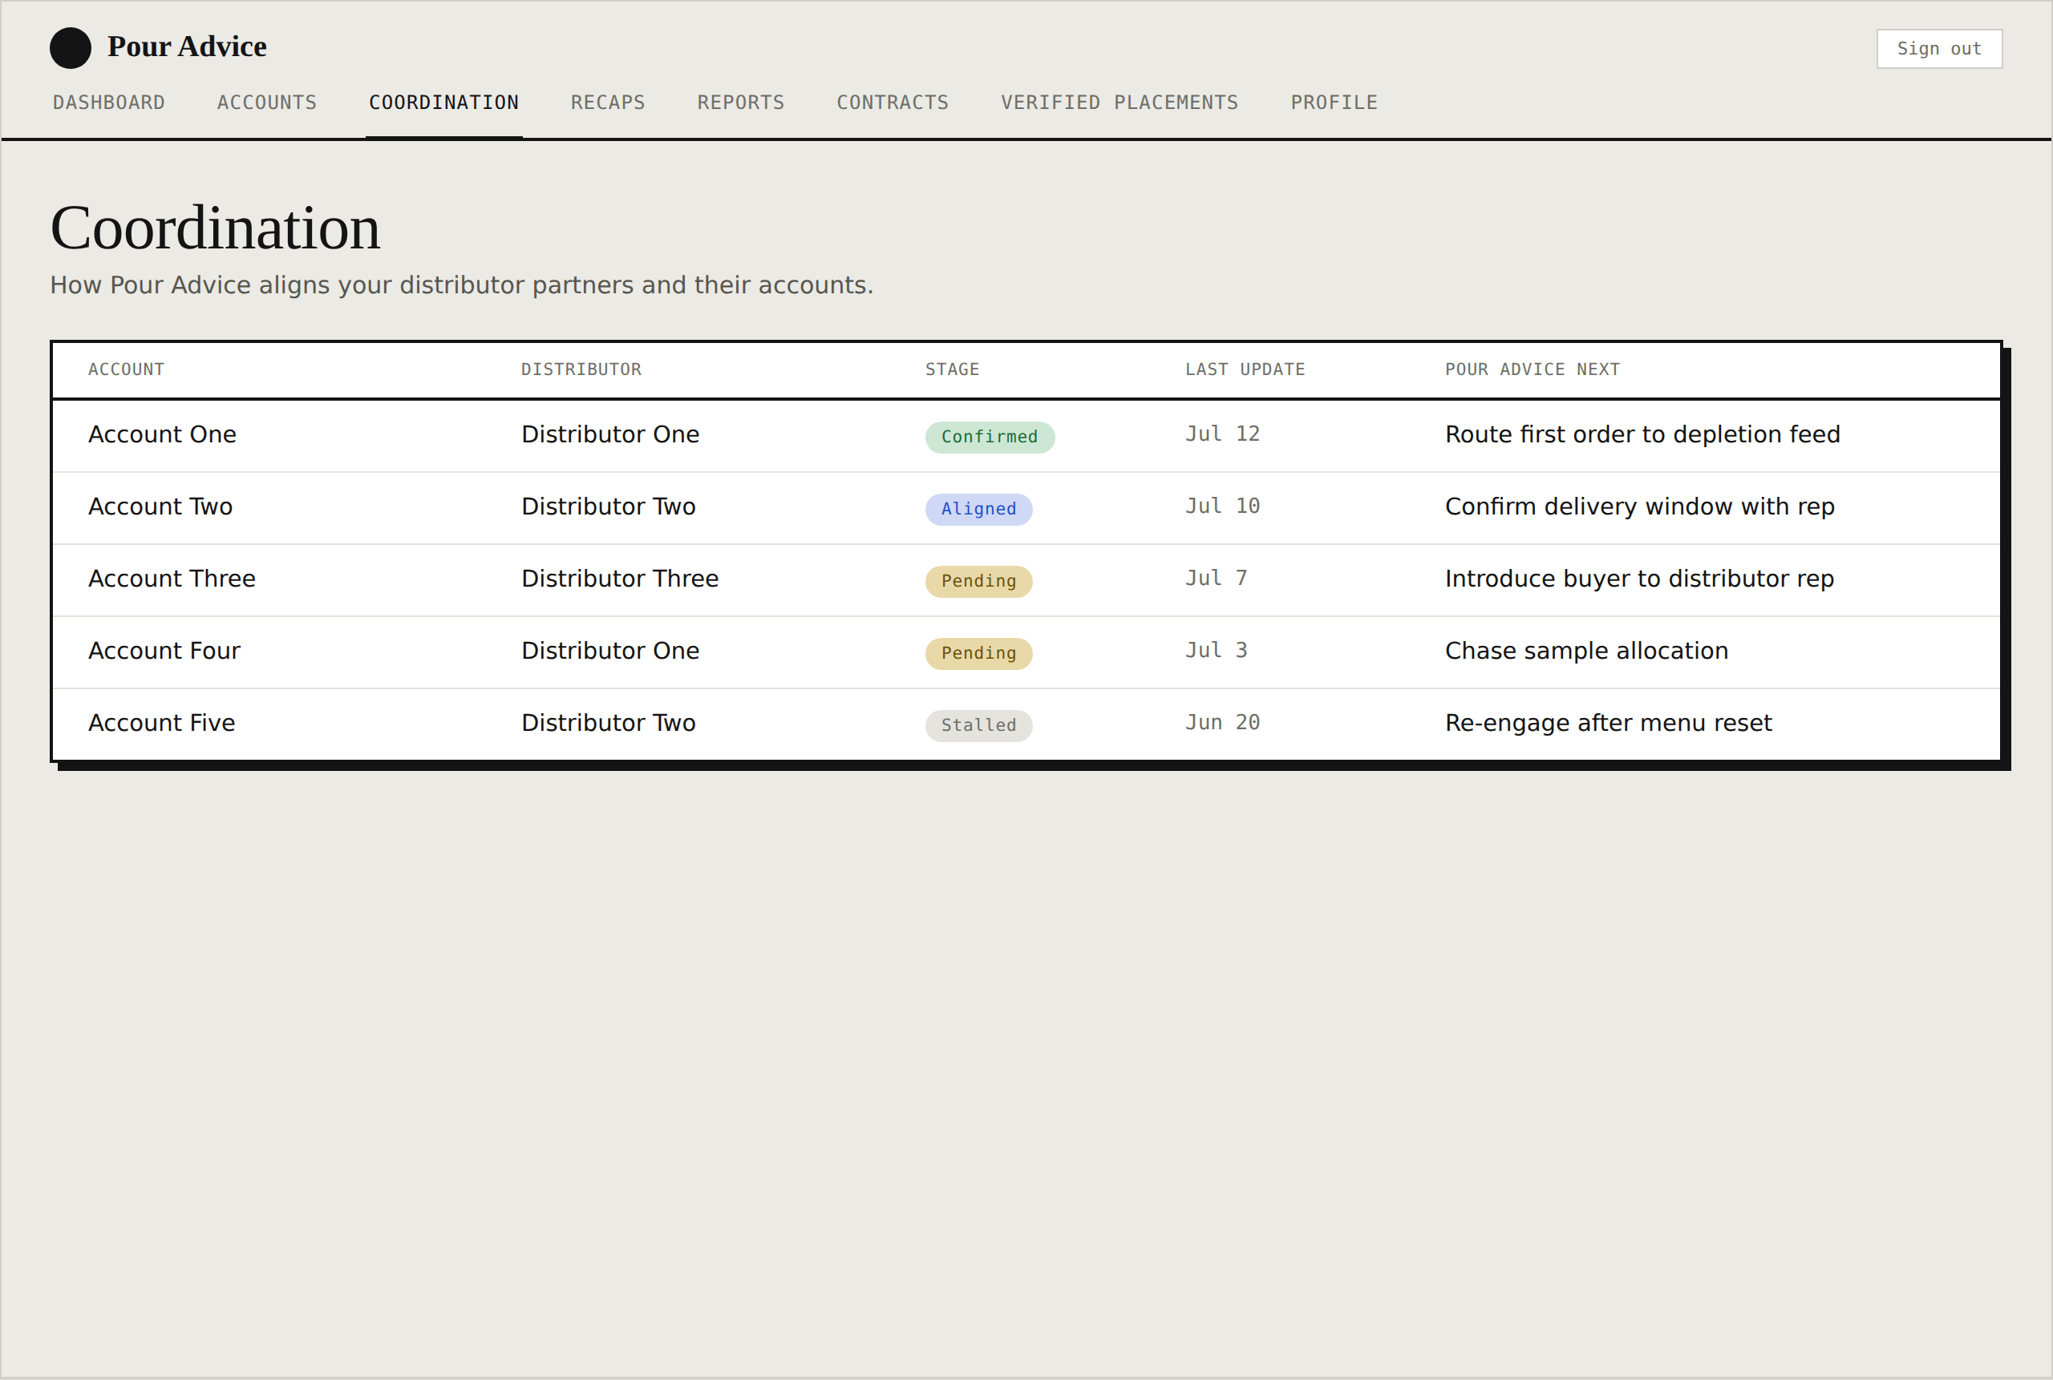Select the Account Four cell

[164, 652]
